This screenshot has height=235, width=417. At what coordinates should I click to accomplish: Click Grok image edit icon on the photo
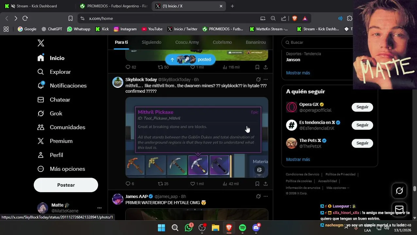(259, 170)
